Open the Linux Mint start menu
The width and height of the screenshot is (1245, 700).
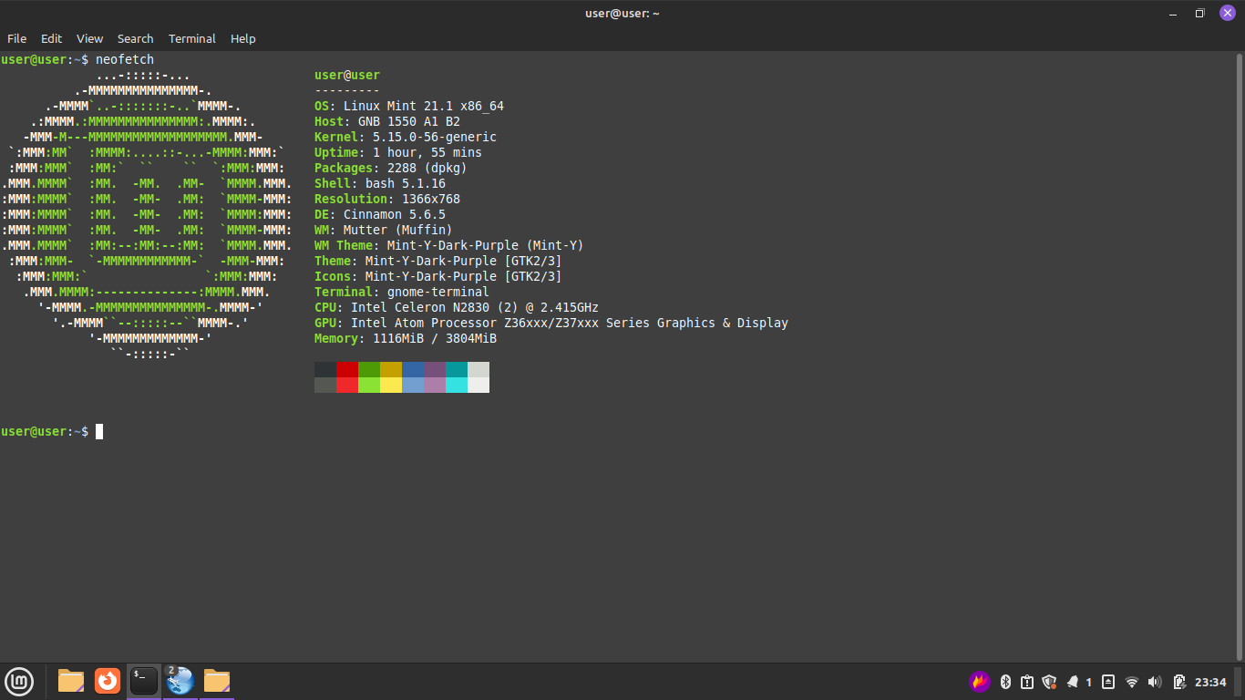click(x=19, y=681)
